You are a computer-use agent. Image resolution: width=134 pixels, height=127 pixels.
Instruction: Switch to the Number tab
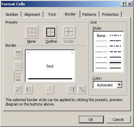pyautogui.click(x=12, y=14)
